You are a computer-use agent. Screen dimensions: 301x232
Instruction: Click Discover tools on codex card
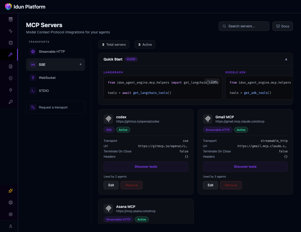coord(146,166)
